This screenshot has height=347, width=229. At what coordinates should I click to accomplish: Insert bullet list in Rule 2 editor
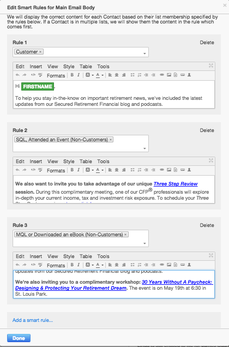[x=132, y=170]
